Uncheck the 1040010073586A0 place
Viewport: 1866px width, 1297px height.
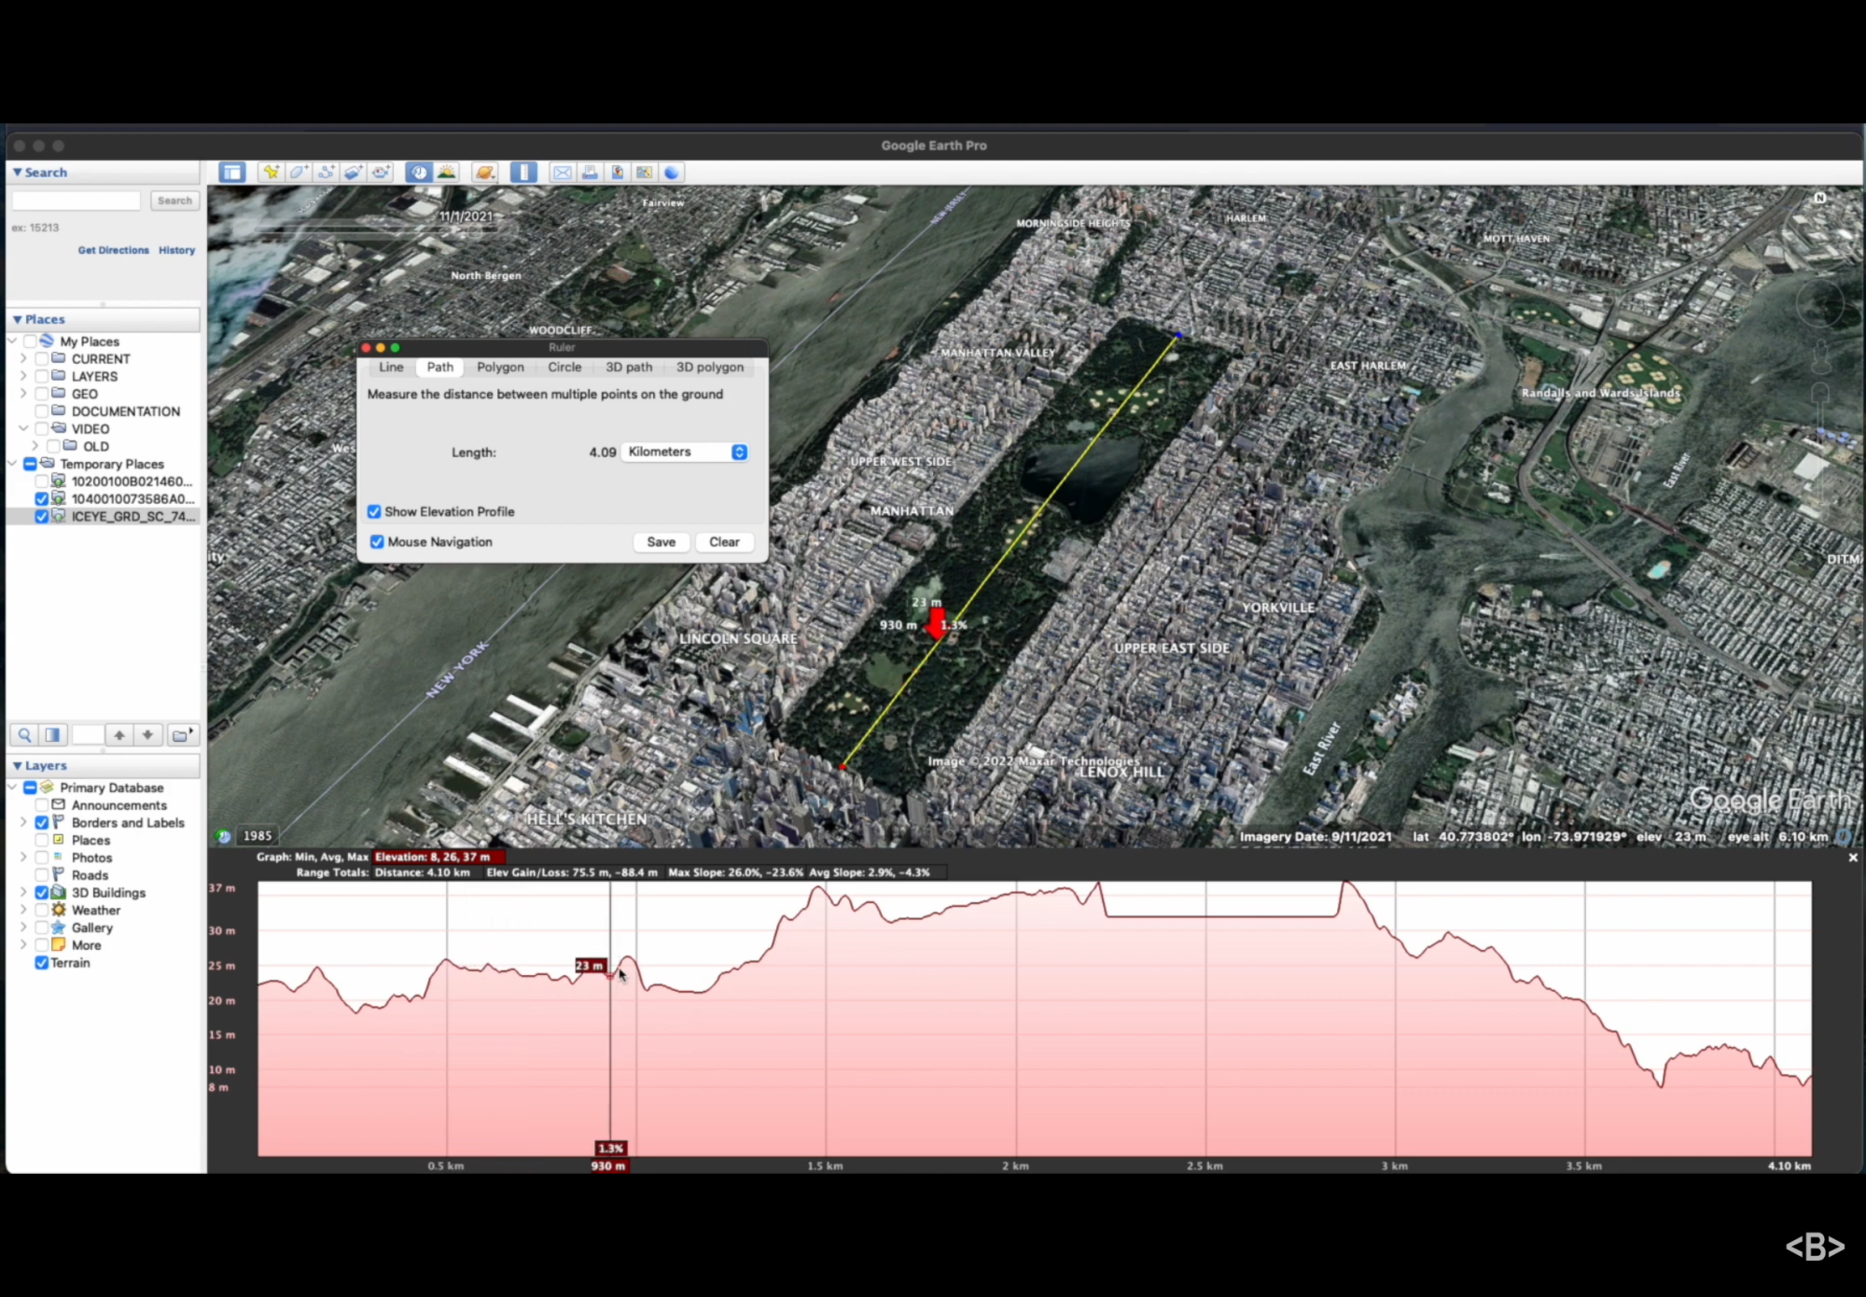tap(41, 499)
